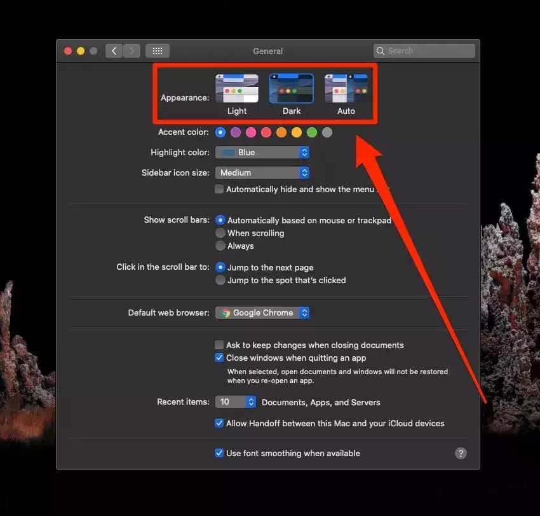Choose the yellow accent color
Image resolution: width=540 pixels, height=516 pixels.
pyautogui.click(x=297, y=132)
